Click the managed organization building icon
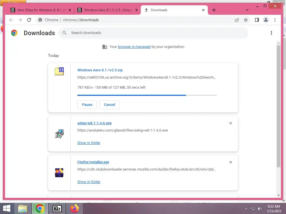This screenshot has width=286, height=214. coord(105,47)
